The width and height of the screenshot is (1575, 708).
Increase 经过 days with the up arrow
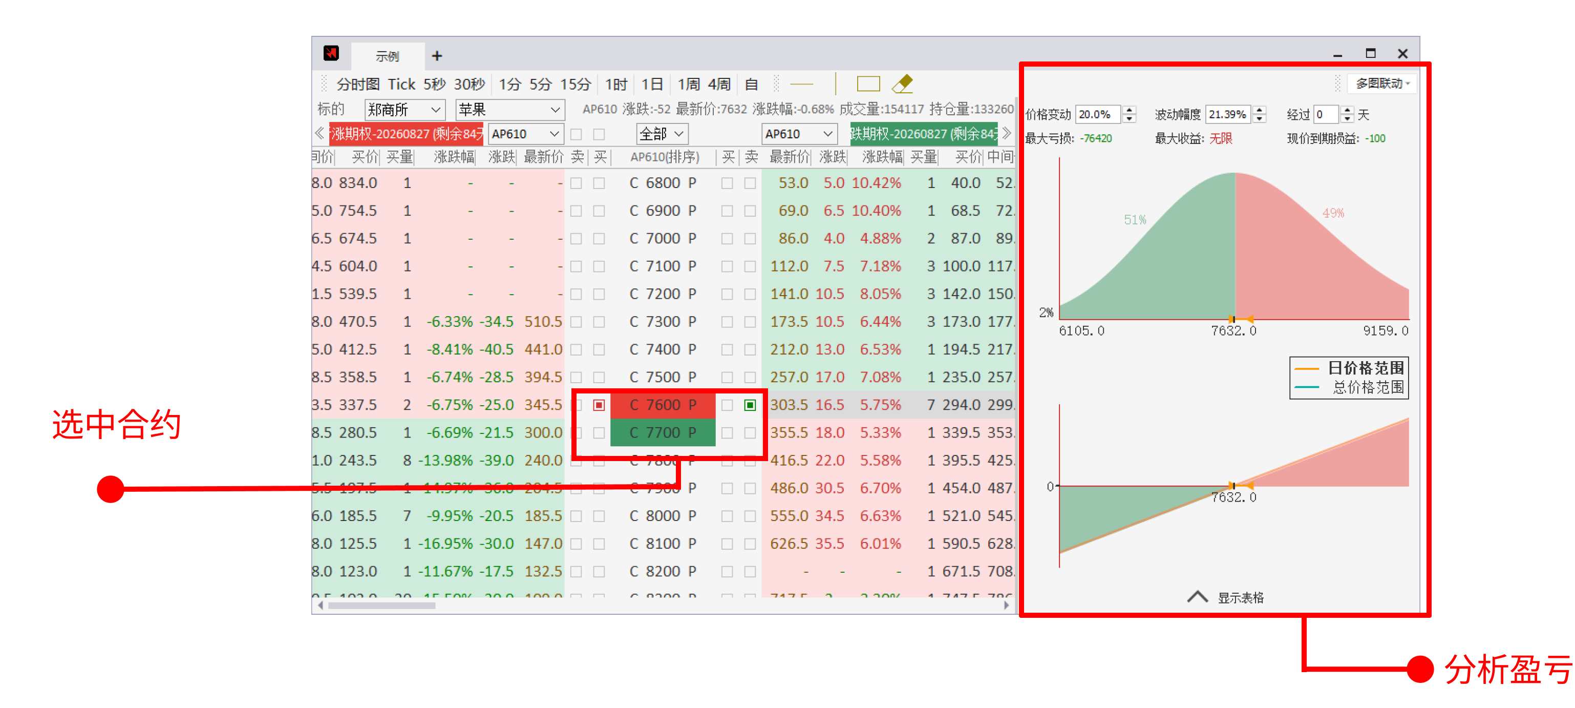point(1347,110)
